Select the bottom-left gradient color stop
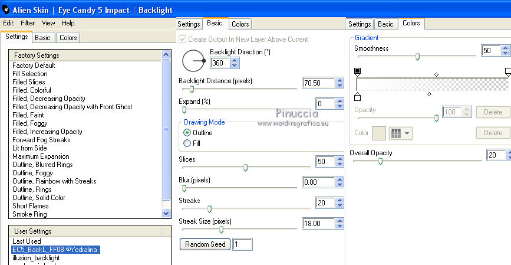 click(x=358, y=97)
